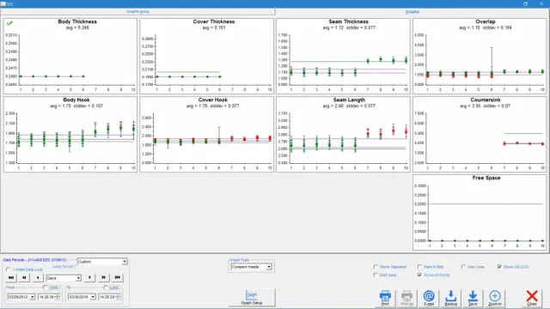Step back with the double-left arrow button

(x=24, y=277)
